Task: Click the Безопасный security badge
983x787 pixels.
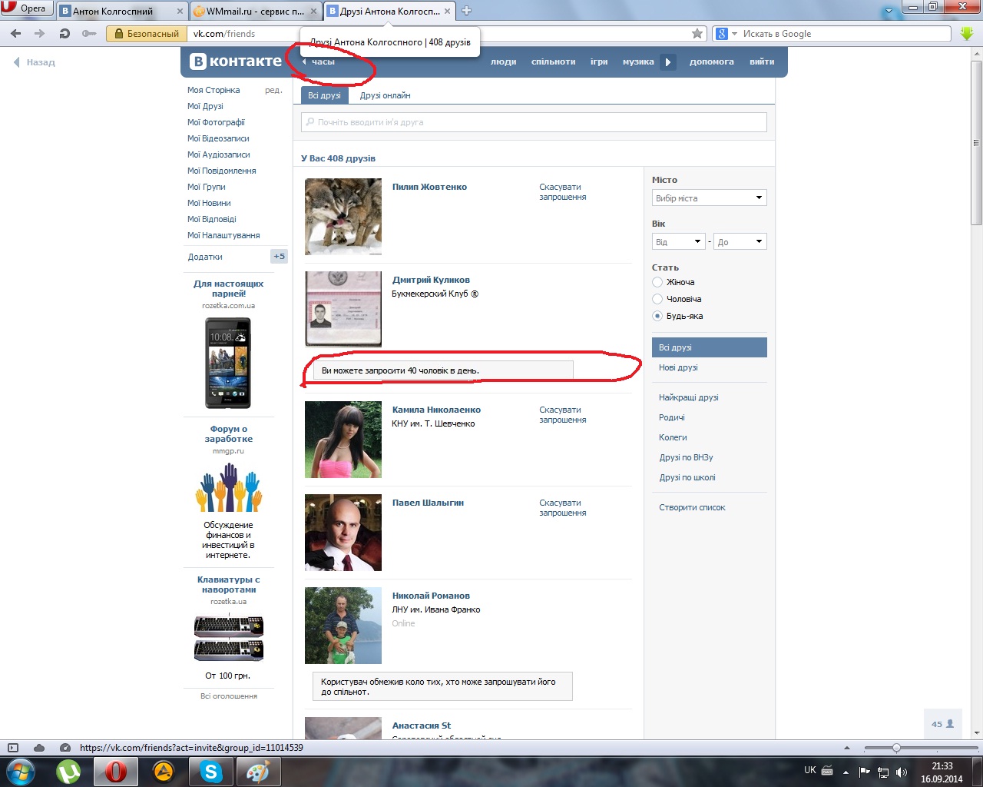Action: (147, 34)
